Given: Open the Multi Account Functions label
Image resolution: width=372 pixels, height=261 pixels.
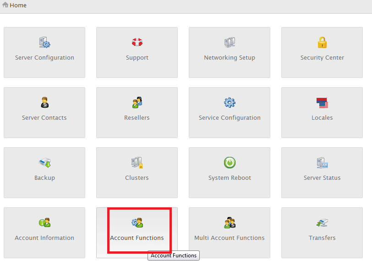Looking at the screenshot, I should [230, 238].
